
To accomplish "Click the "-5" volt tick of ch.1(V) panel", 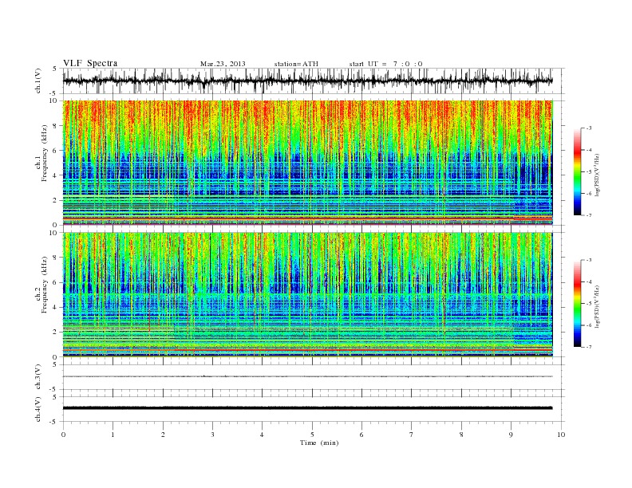I will (54, 93).
